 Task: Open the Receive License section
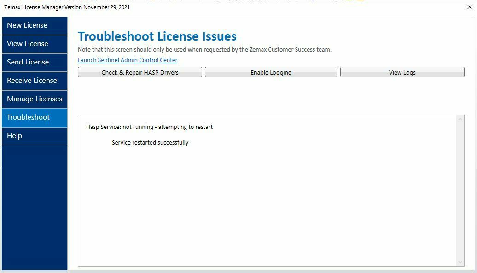(35, 81)
